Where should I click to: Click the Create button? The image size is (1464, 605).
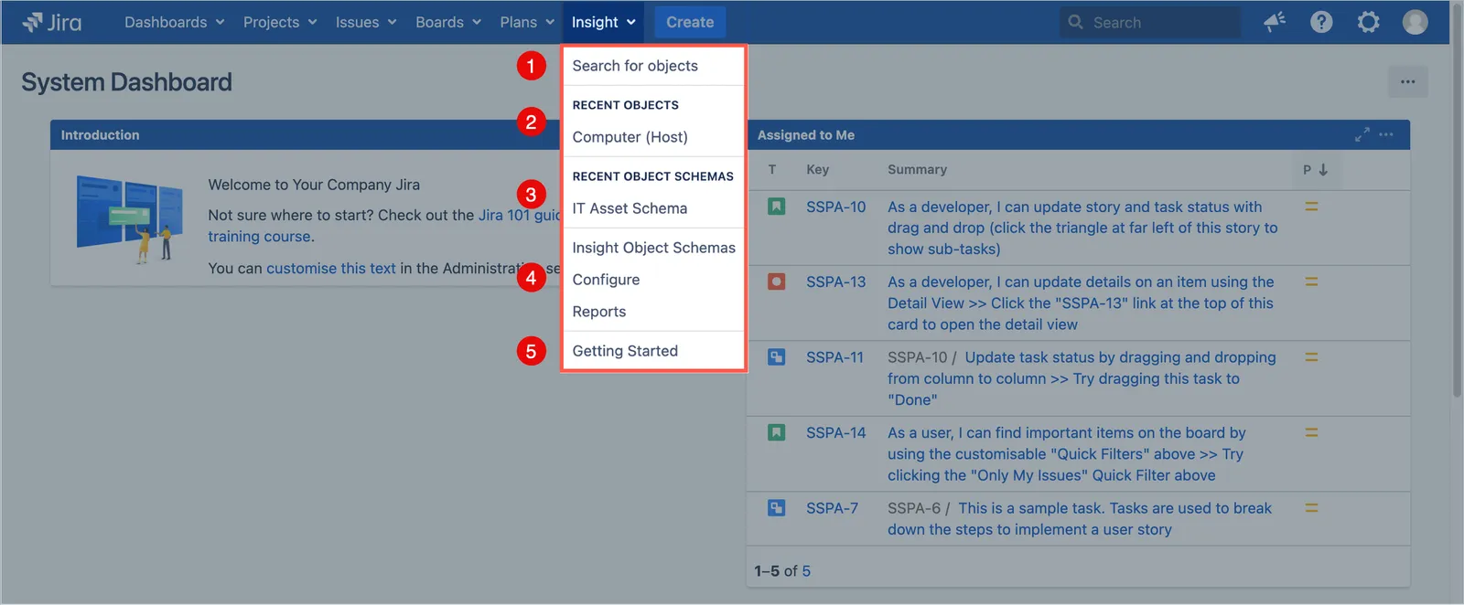click(690, 22)
